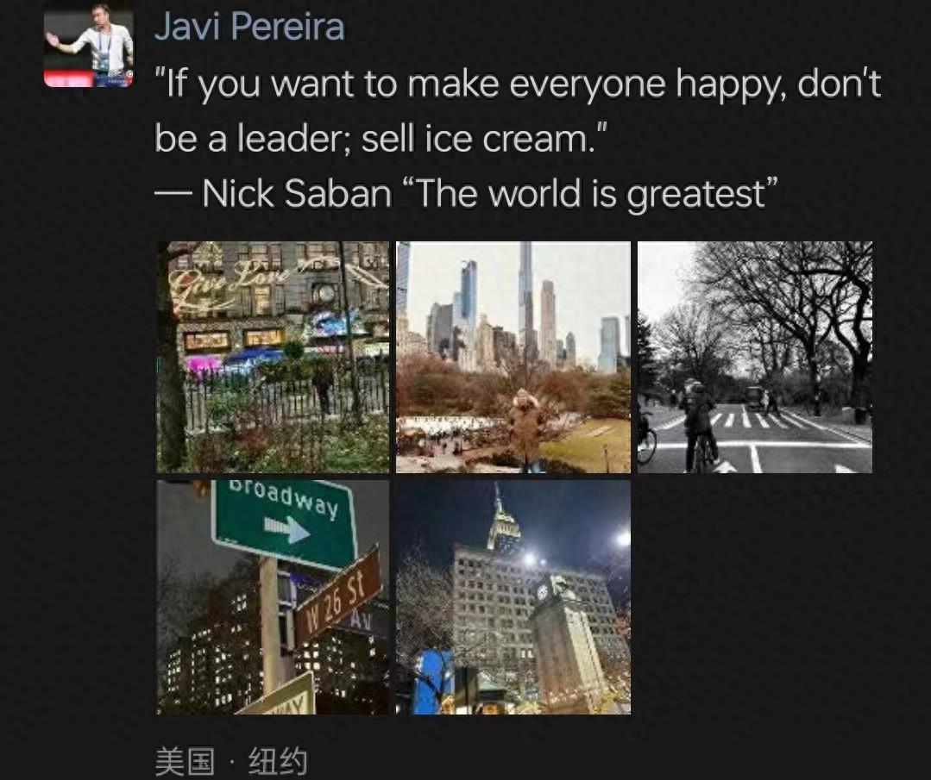This screenshot has width=931, height=780.
Task: Click the green Broadway arrow sign
Action: coord(285,522)
